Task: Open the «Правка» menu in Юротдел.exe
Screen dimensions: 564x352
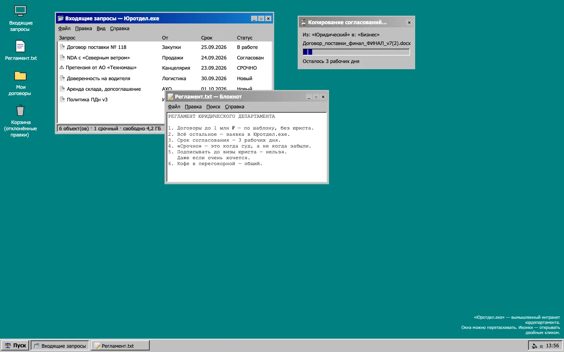Action: point(83,29)
